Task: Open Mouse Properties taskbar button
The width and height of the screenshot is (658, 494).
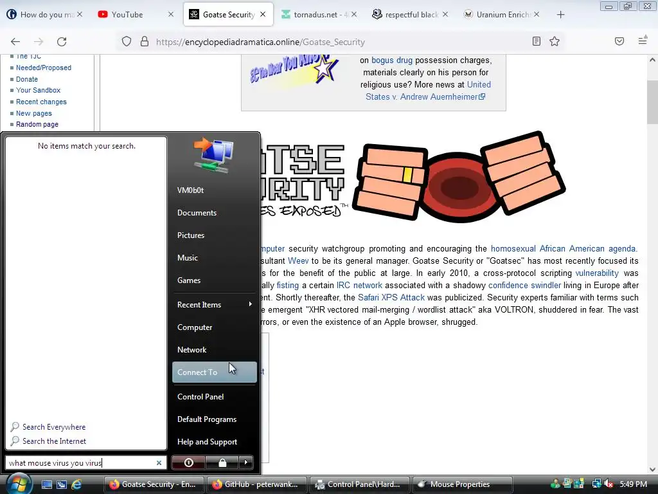Action: coord(462,484)
